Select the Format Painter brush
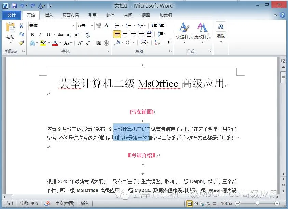The height and width of the screenshot is (209, 288). pyautogui.click(x=22, y=43)
